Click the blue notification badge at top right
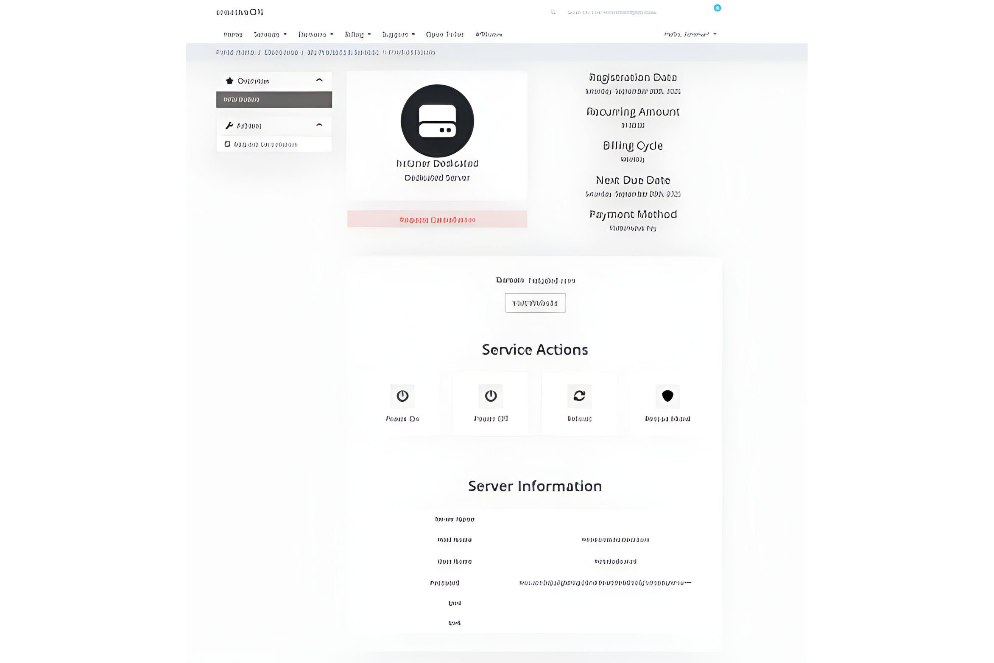 pos(717,8)
